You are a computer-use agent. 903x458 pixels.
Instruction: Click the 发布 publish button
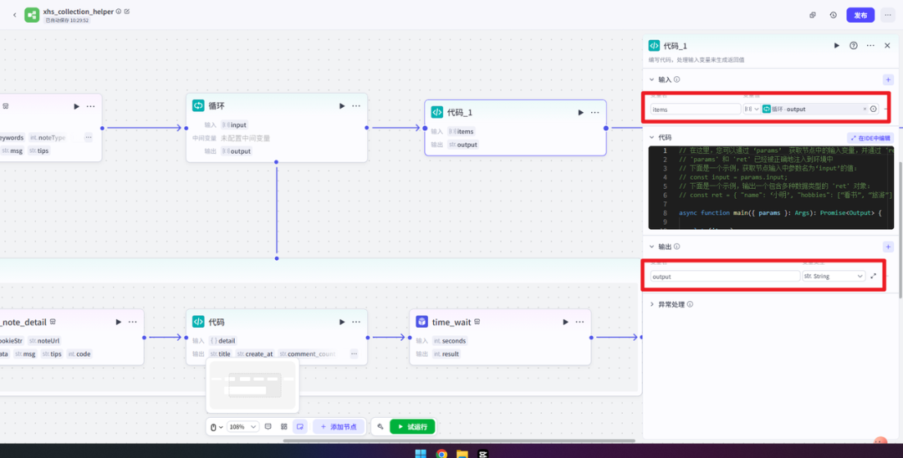coord(860,15)
